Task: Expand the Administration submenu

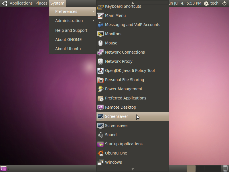Action: click(73, 21)
